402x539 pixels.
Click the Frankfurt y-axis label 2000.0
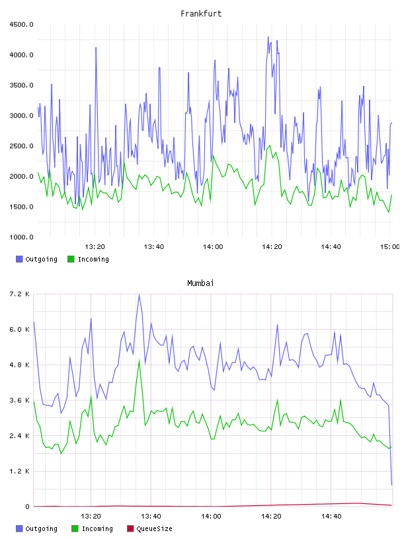[21, 176]
